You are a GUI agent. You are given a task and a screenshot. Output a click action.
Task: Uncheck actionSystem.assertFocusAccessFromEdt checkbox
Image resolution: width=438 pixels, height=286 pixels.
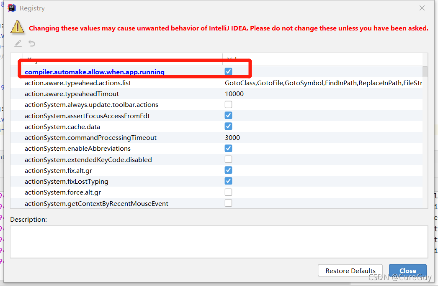pyautogui.click(x=228, y=115)
